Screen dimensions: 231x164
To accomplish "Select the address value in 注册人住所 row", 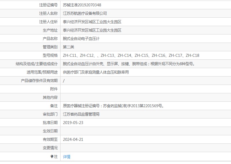I will coord(92,22).
